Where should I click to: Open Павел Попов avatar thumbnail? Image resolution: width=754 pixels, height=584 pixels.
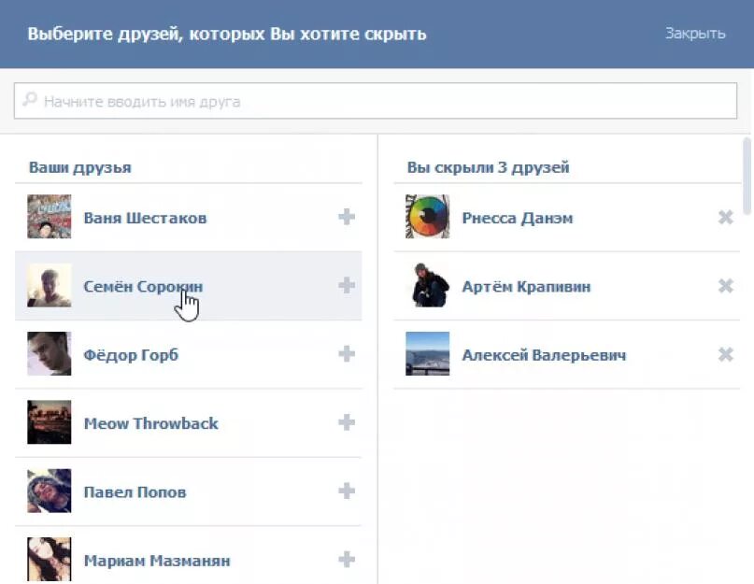coord(49,491)
